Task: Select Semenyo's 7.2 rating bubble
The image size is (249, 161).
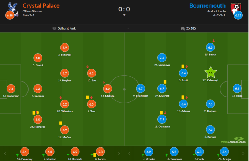Action: click(162, 58)
